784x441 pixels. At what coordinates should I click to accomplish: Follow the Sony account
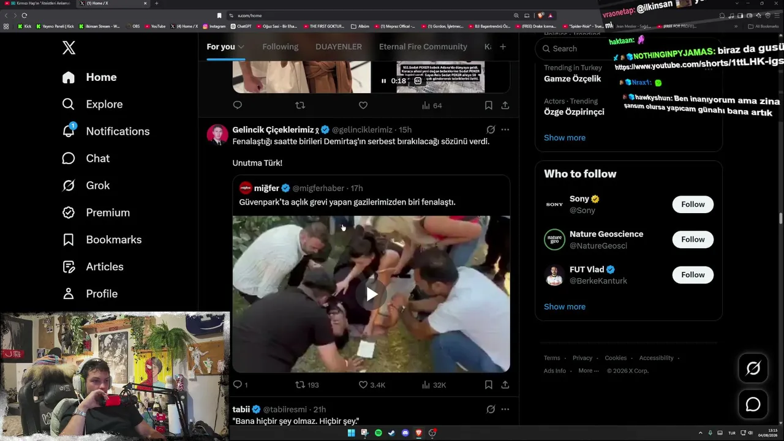693,204
